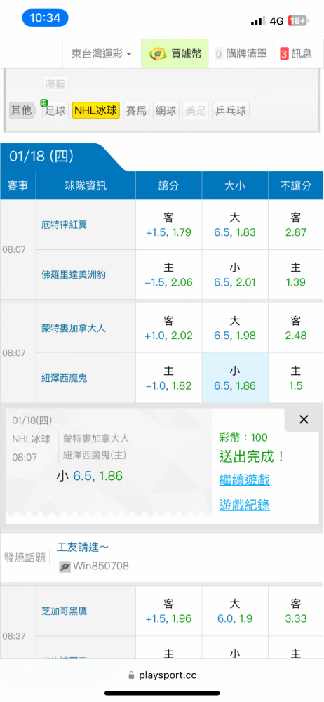Open 訊息 with 3 notifications
Screen dimensions: 324x702
tap(296, 54)
